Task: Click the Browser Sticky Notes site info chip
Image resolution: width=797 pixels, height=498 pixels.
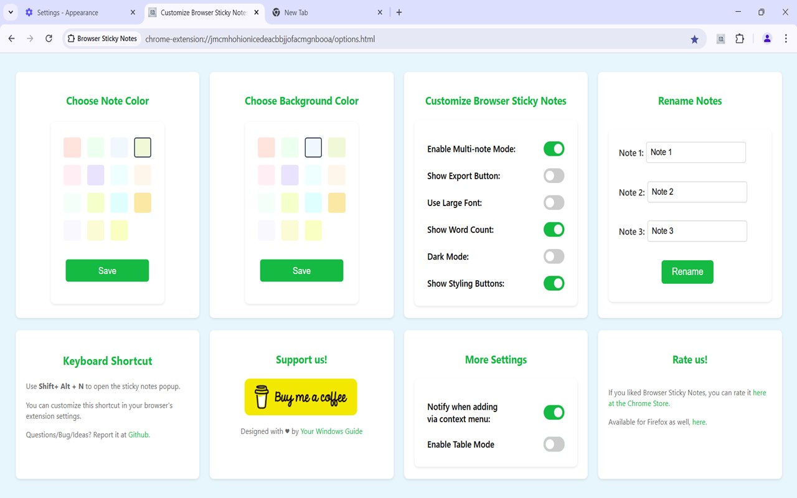Action: tap(102, 39)
